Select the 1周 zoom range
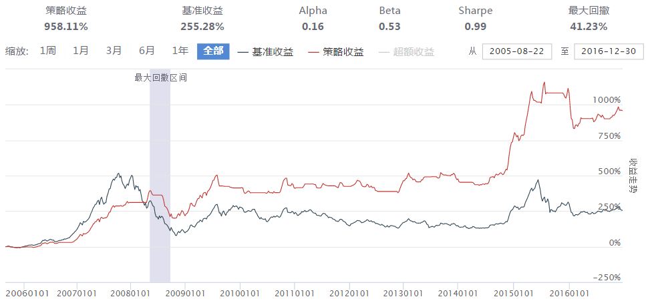 [x=48, y=51]
